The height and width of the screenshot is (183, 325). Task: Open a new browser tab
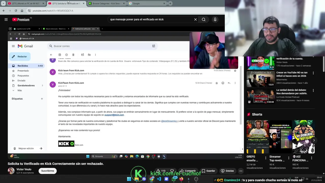pyautogui.click(x=170, y=3)
